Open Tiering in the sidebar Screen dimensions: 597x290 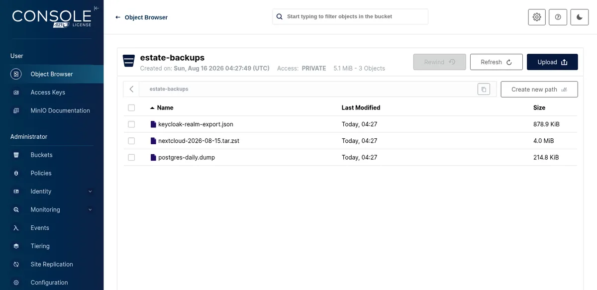click(x=52, y=246)
